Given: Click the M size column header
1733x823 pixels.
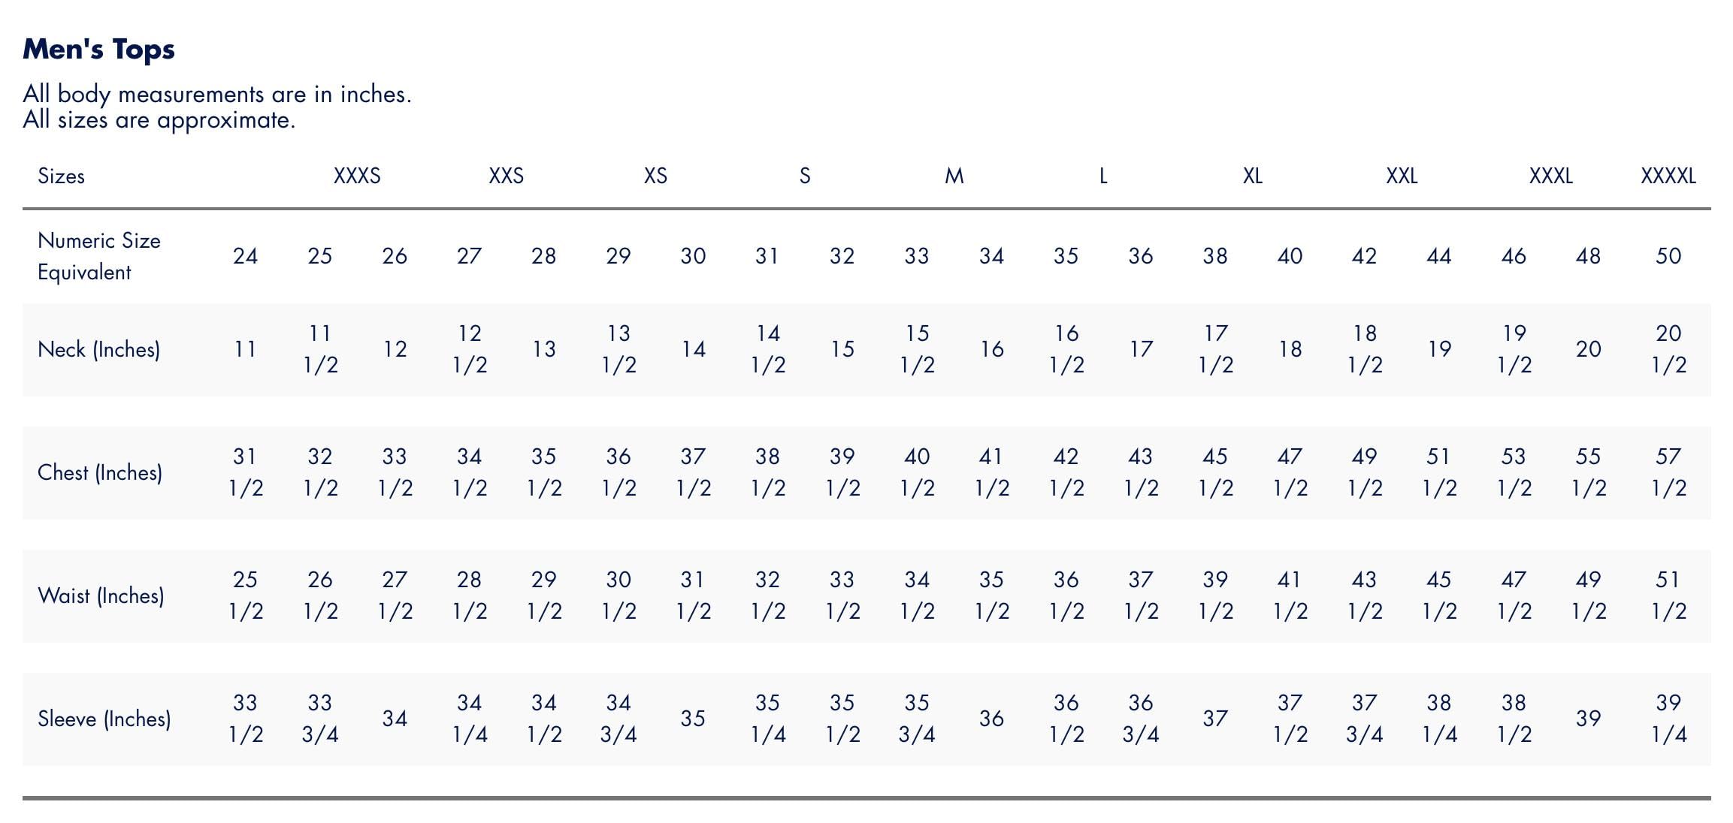Looking at the screenshot, I should pos(954,176).
